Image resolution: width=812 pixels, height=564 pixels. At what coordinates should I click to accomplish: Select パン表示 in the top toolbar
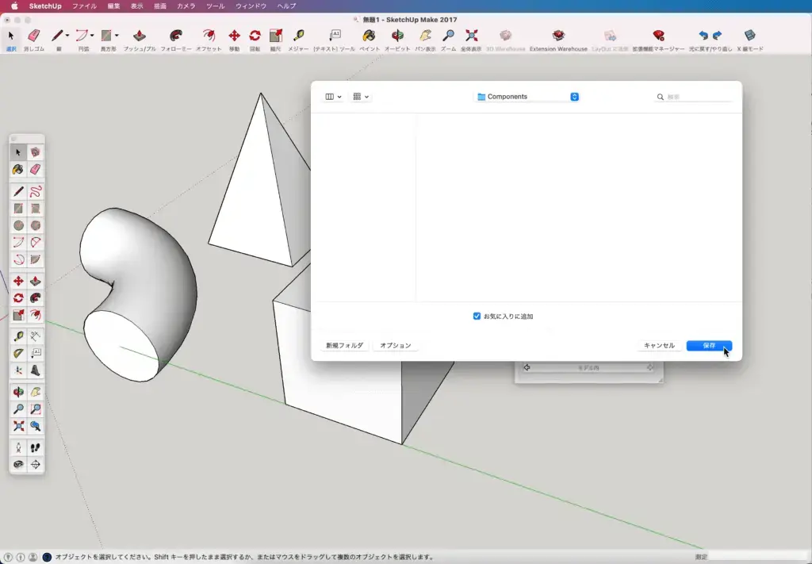tap(425, 40)
